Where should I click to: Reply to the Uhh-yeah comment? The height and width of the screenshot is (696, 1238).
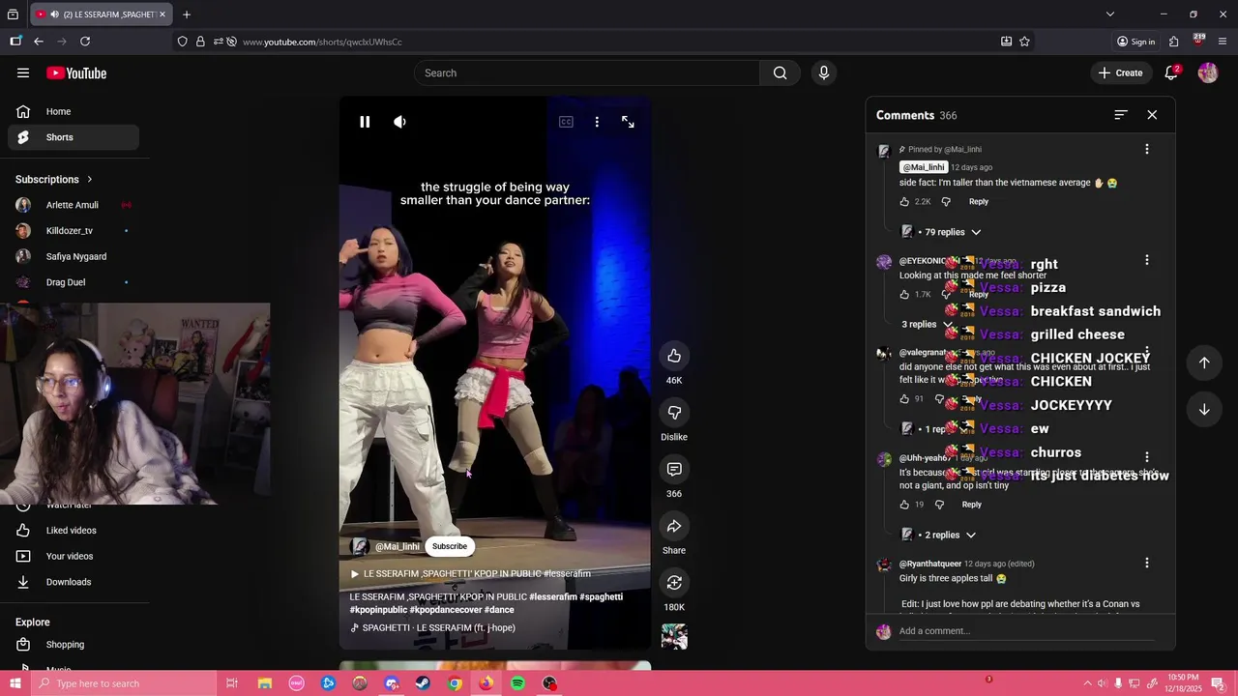(x=971, y=505)
